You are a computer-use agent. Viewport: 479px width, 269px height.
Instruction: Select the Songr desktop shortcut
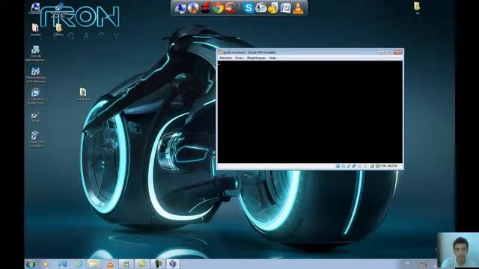35,117
